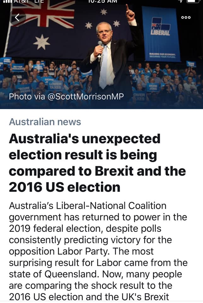Tap "2016 US election" in the headline
The image size is (203, 303).
pos(64,187)
